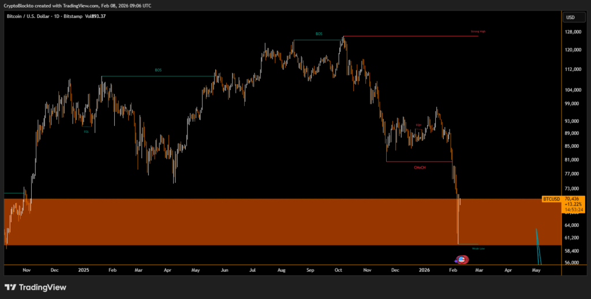Screen dimensions: 591x299
Task: Click the Strong High red label
Action: [x=478, y=31]
